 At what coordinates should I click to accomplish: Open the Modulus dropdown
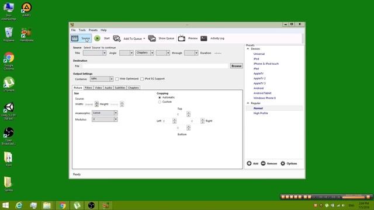(x=105, y=119)
